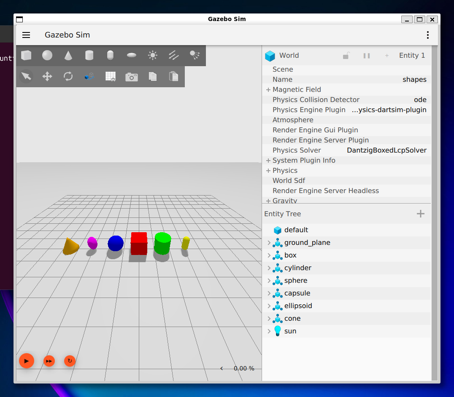
Task: Select the orange cone in the scene
Action: pyautogui.click(x=70, y=247)
